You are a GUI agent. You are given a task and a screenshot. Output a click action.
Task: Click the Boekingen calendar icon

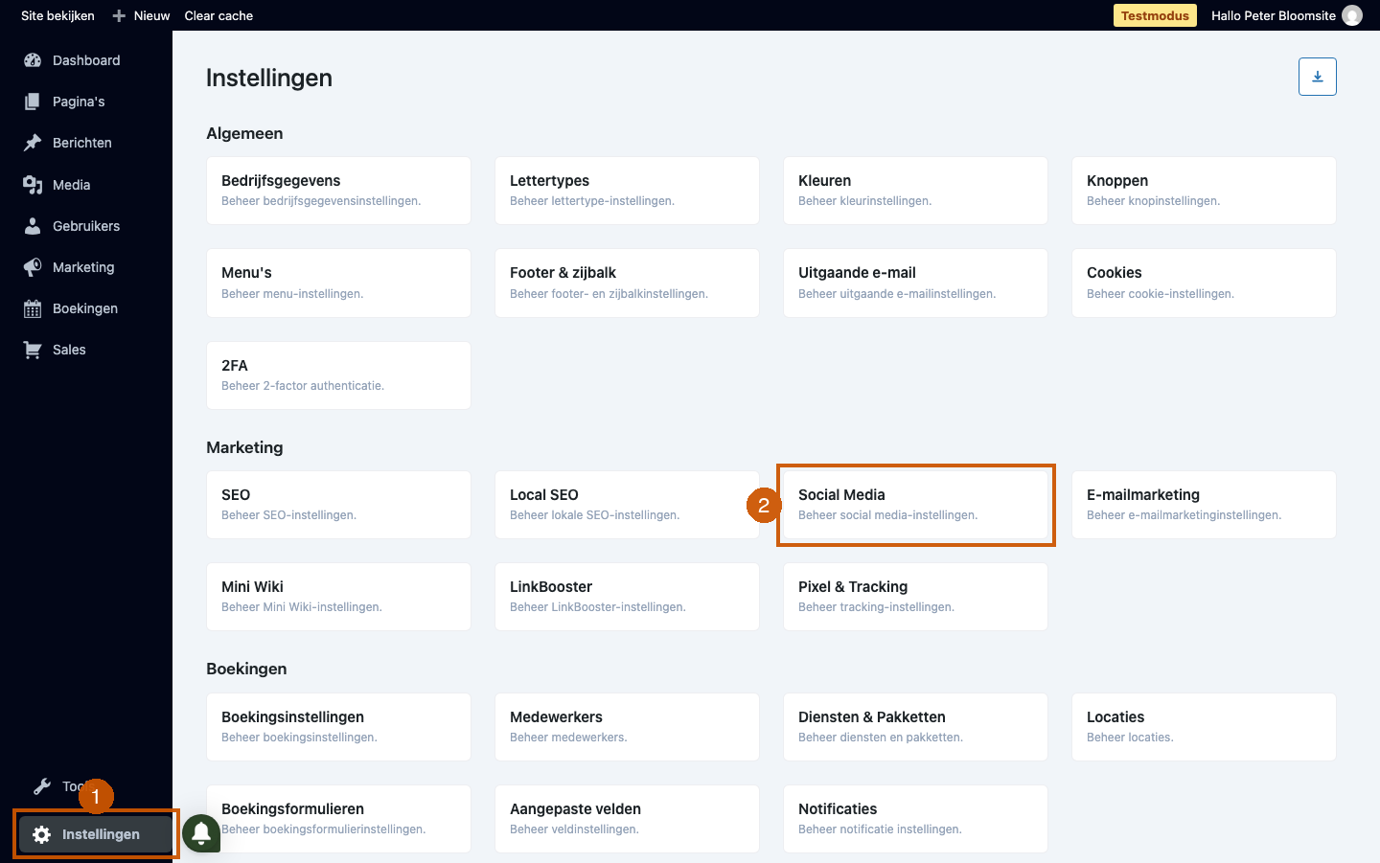tap(33, 308)
